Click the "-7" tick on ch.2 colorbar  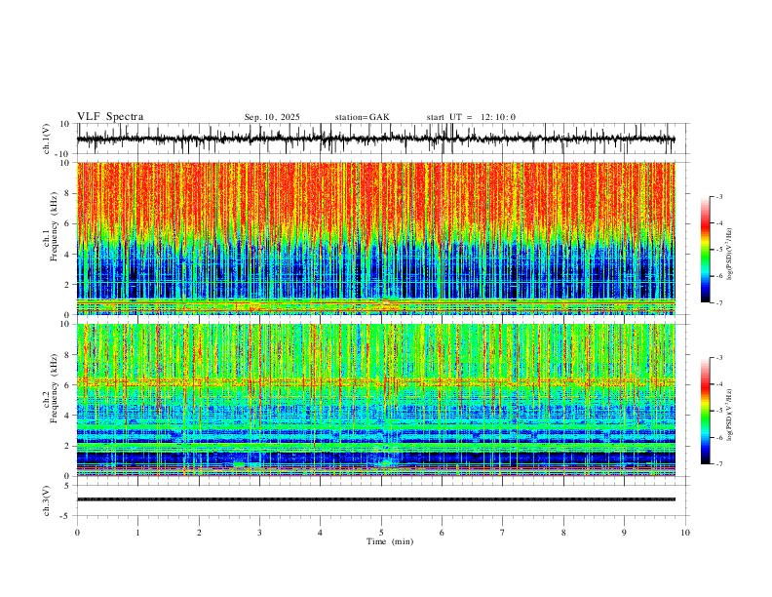(719, 463)
